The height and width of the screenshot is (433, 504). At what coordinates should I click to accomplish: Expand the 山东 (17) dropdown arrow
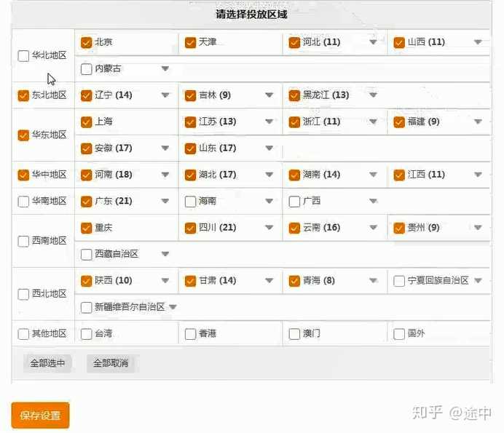click(x=269, y=148)
